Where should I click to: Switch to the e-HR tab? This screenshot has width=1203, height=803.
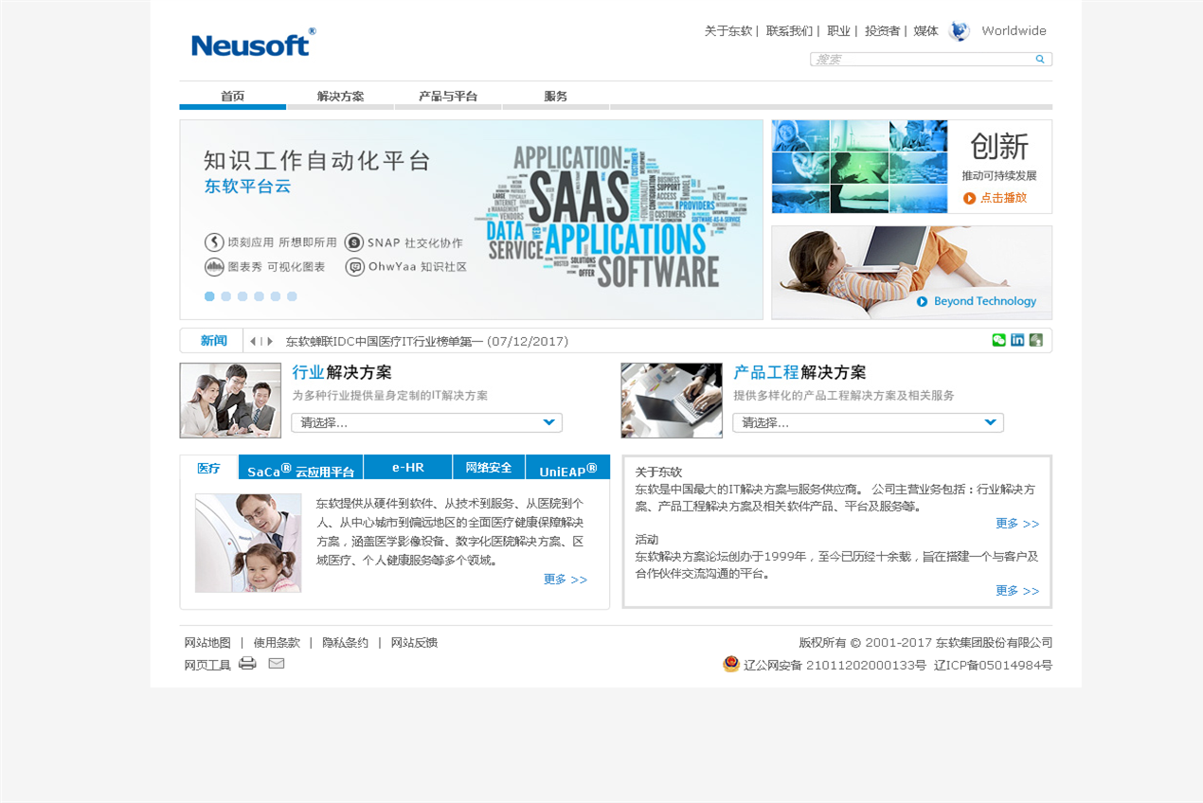[408, 468]
